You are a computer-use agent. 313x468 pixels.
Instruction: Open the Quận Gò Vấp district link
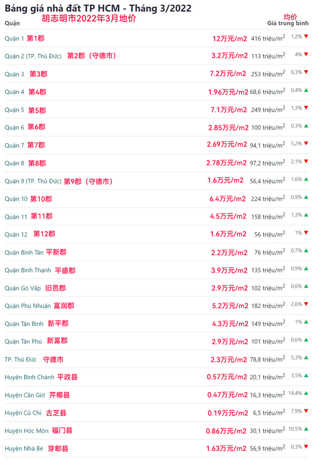(x=23, y=288)
